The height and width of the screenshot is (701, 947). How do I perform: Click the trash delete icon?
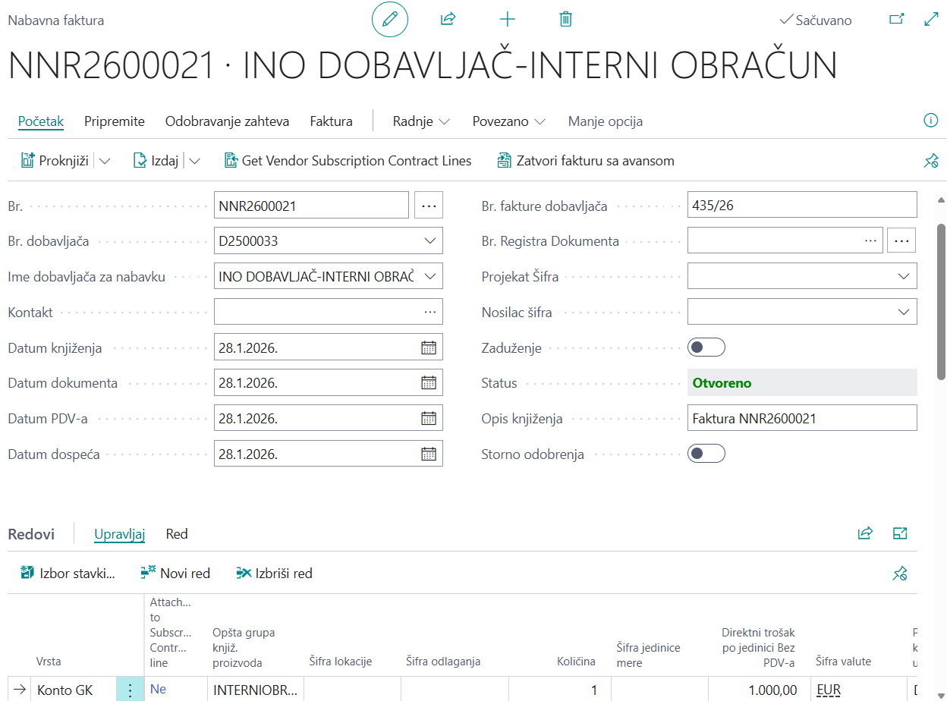(x=565, y=20)
